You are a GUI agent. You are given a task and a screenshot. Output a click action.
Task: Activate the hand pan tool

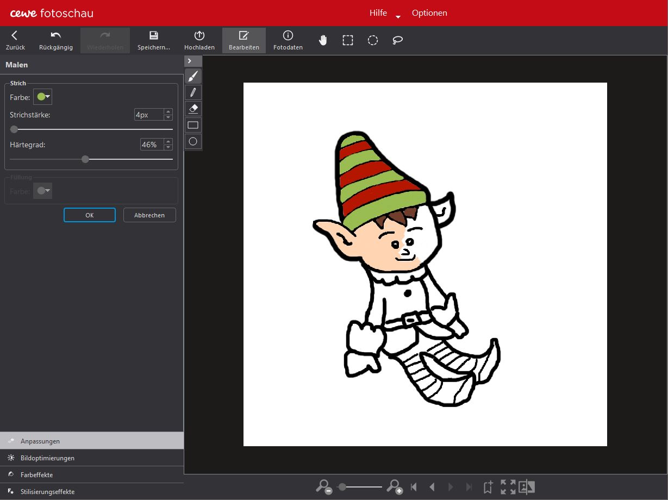[x=323, y=40]
